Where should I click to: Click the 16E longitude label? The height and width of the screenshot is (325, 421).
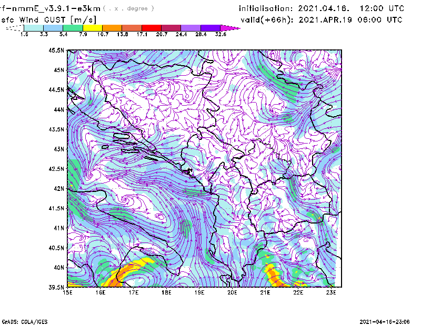[101, 292]
